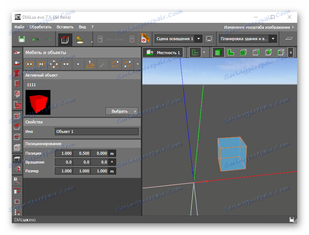309x235 pixels.
Task: Click the 'Выбрать' button
Action: [122, 111]
